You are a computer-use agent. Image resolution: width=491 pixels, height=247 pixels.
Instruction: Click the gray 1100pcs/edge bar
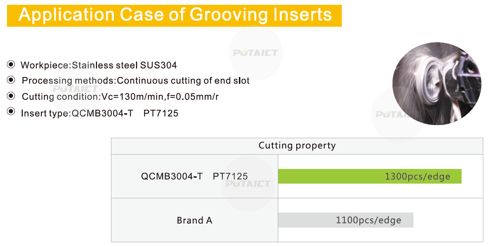coord(346,220)
